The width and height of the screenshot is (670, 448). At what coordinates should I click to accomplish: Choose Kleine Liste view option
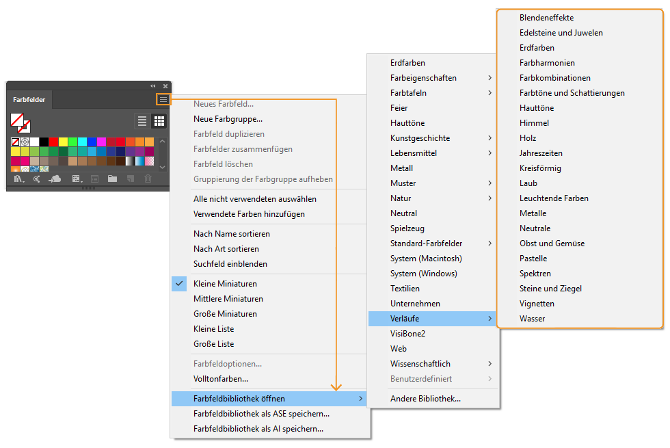click(x=269, y=329)
